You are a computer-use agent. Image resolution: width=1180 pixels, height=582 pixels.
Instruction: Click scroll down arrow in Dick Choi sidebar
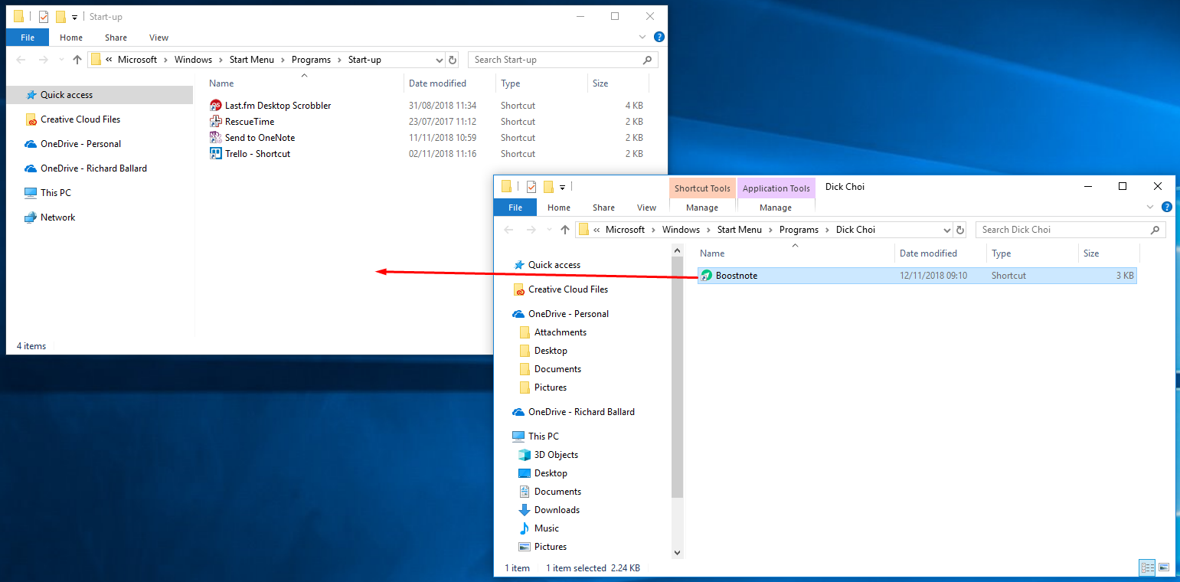pyautogui.click(x=677, y=552)
